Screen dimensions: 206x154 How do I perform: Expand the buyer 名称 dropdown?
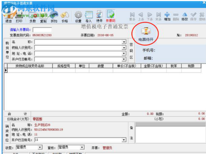pos(124,42)
